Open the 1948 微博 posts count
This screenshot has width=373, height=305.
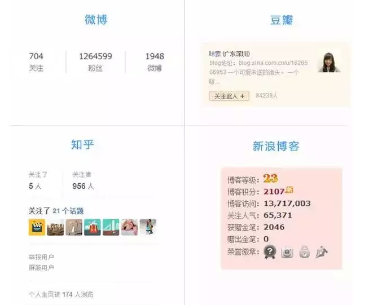coord(155,62)
